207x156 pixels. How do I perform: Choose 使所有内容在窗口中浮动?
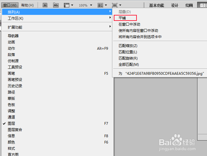tap(160, 31)
